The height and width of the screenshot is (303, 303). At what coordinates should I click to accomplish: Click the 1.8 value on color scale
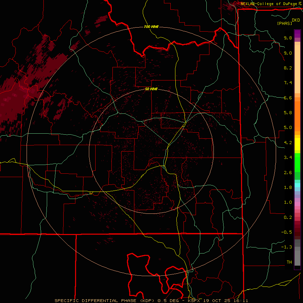[288, 188]
